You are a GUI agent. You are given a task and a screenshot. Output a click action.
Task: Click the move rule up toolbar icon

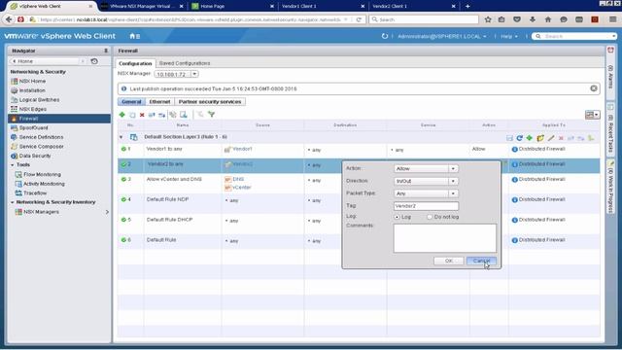(x=152, y=115)
